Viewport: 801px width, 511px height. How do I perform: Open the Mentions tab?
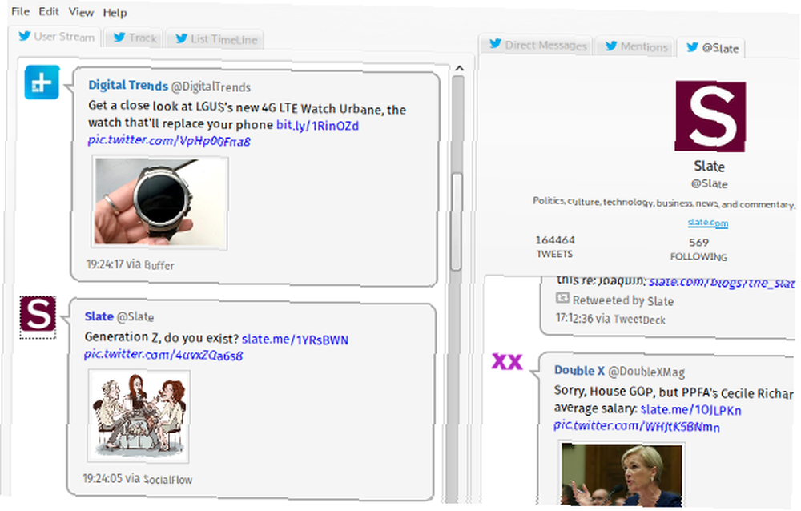(x=635, y=46)
